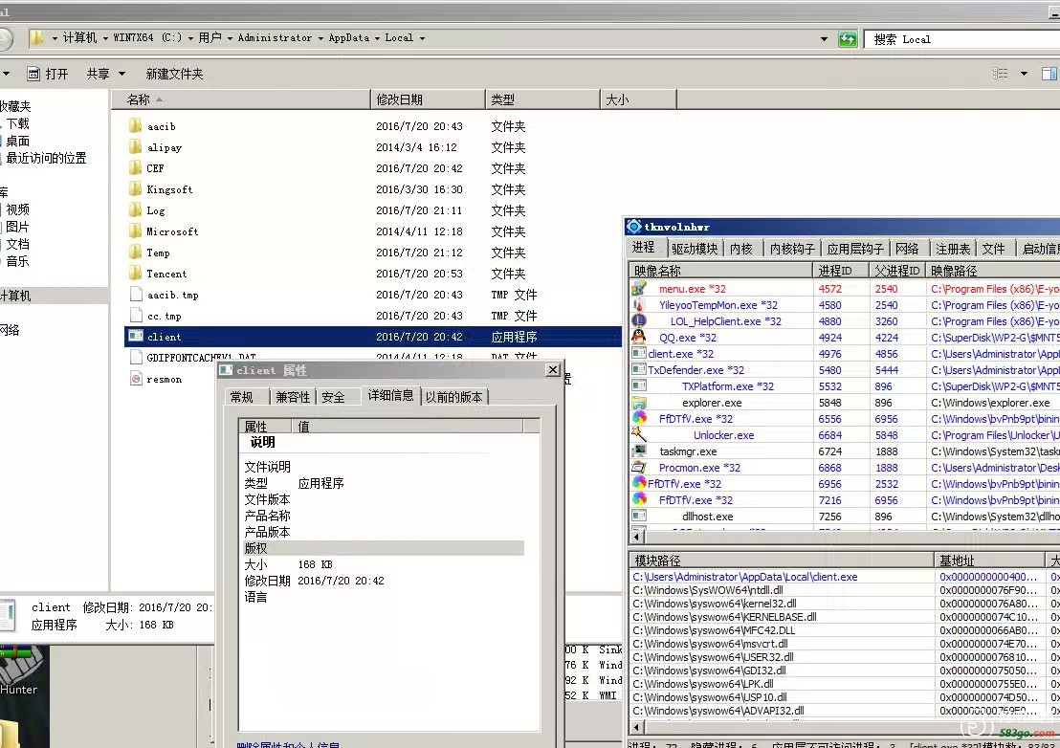Open the 注册表 tab in tknvolnhwr
Viewport: 1060px width, 748px height.
tap(953, 249)
